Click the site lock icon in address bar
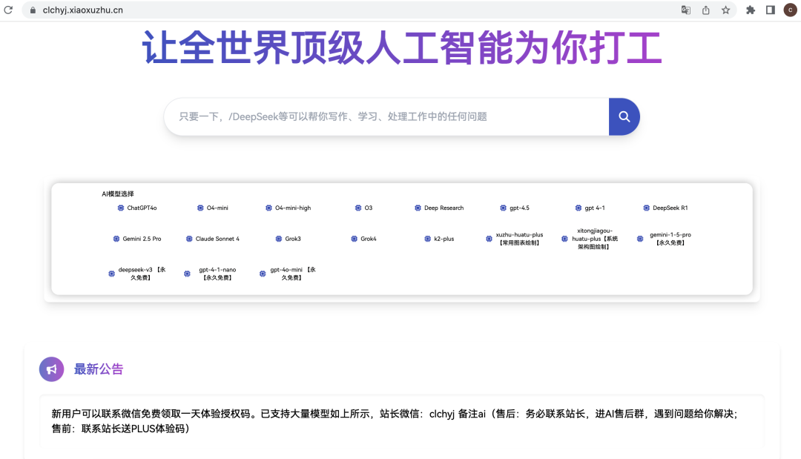The width and height of the screenshot is (801, 459). pyautogui.click(x=33, y=10)
